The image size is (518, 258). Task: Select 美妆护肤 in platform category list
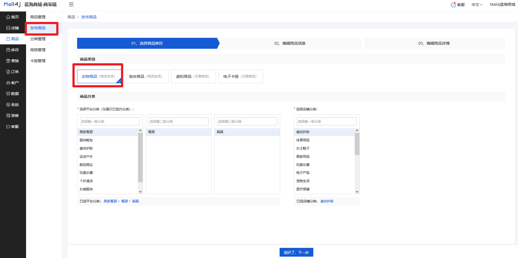[x=108, y=148]
